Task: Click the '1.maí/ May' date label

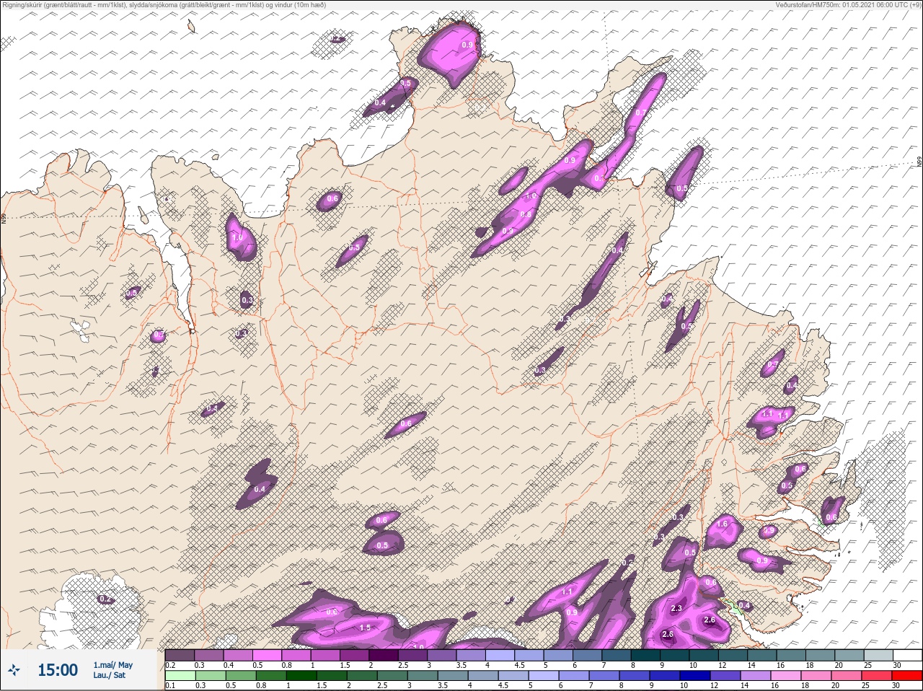Action: [112, 665]
